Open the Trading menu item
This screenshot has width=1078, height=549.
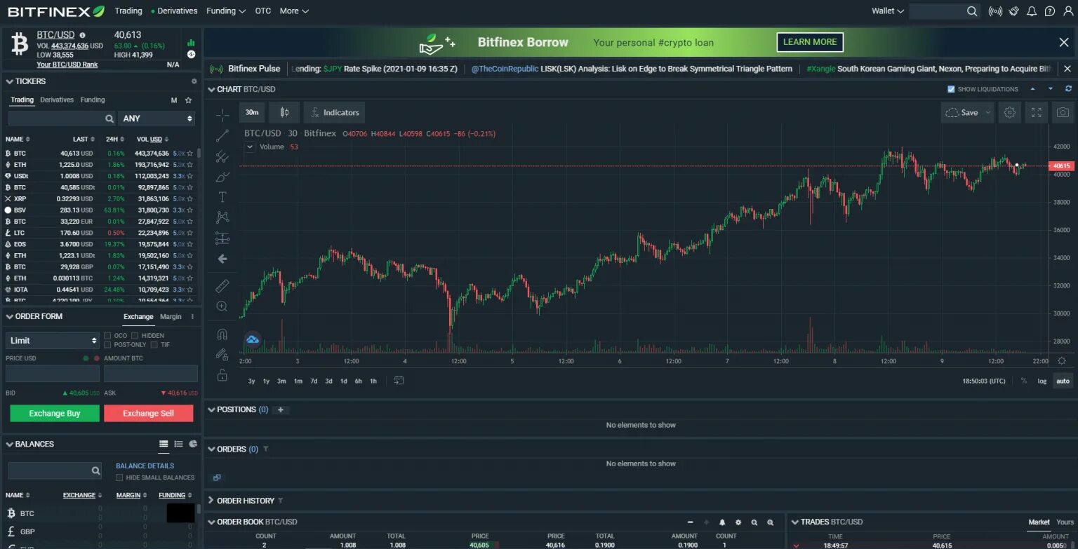[128, 11]
